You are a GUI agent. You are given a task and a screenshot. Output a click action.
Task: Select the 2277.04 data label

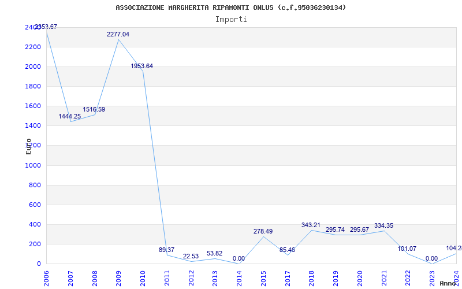[x=118, y=34]
